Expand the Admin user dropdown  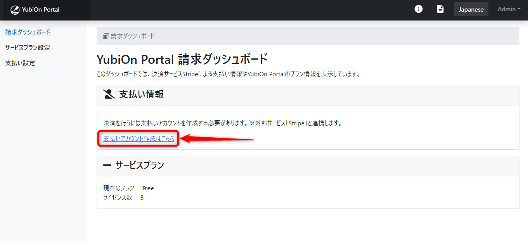(x=509, y=9)
